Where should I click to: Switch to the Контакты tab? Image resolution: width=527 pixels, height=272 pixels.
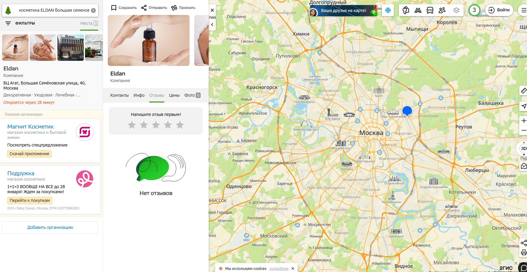pos(120,95)
